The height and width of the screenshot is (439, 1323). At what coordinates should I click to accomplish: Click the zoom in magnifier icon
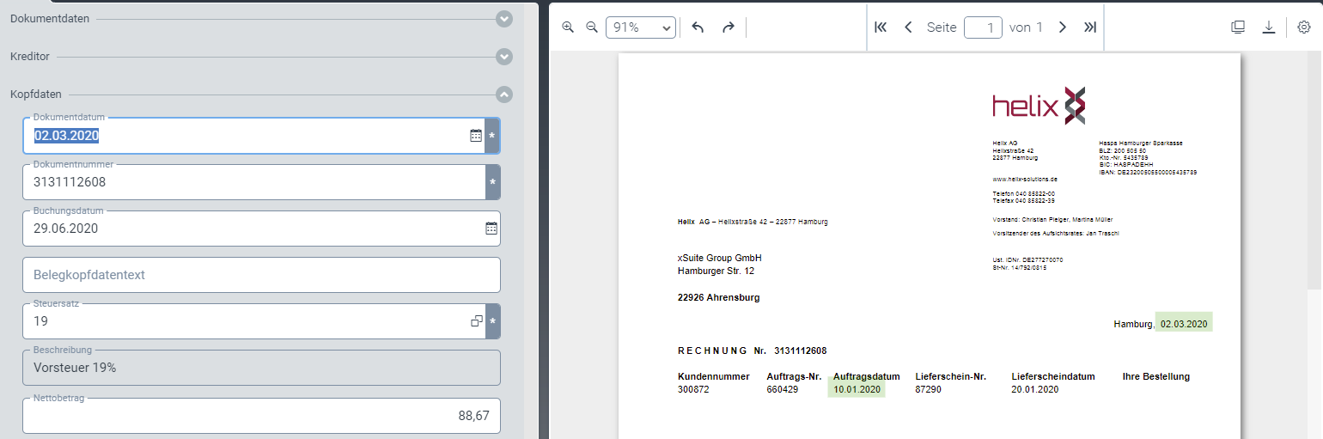568,27
